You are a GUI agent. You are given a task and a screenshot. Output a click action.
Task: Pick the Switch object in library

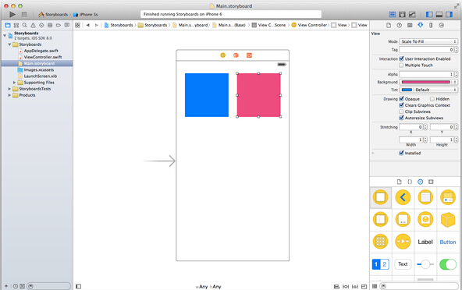click(x=448, y=264)
